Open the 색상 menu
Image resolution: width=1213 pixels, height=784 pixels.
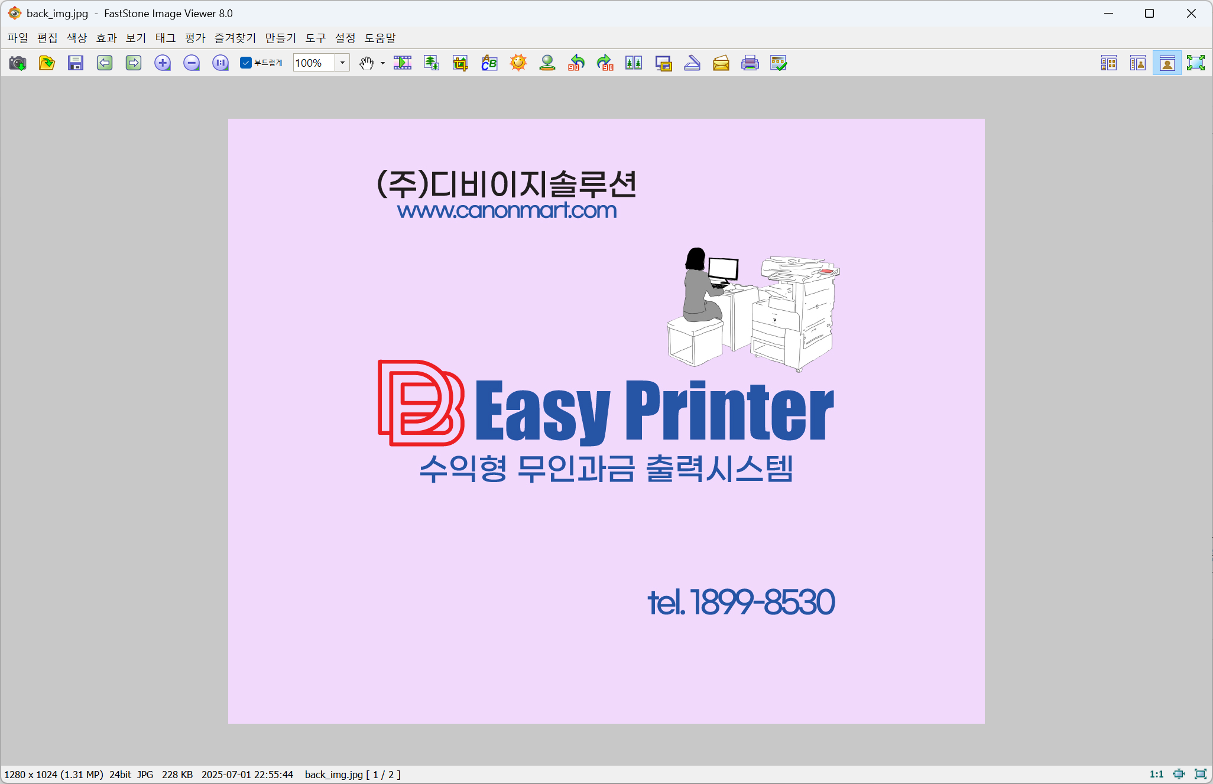pos(77,38)
